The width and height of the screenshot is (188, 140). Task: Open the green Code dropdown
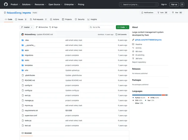coord(122,27)
